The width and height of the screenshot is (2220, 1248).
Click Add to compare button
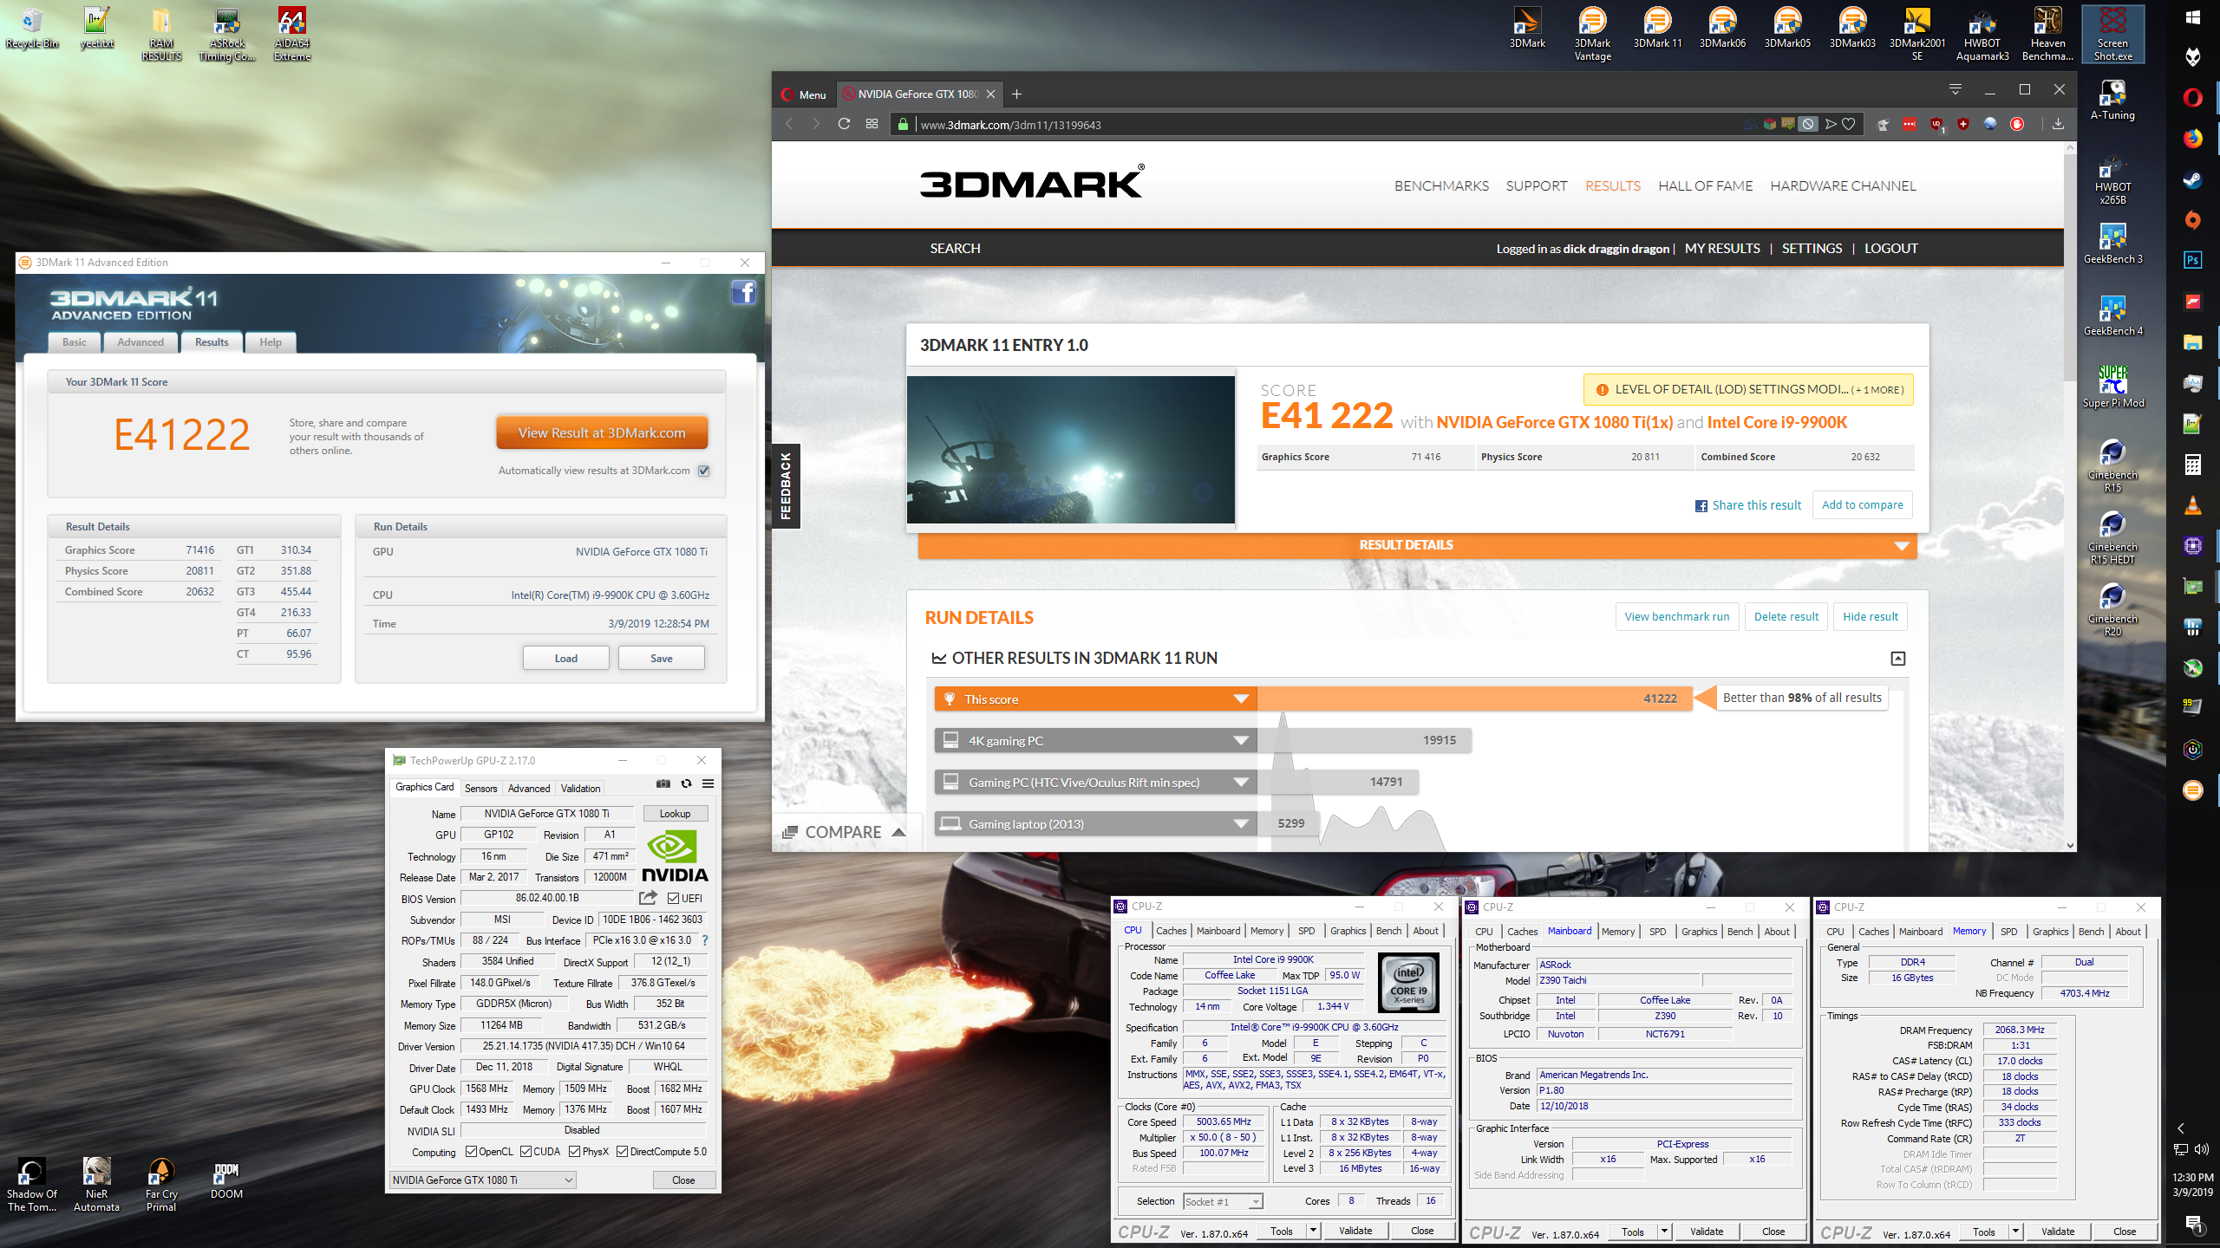1862,504
